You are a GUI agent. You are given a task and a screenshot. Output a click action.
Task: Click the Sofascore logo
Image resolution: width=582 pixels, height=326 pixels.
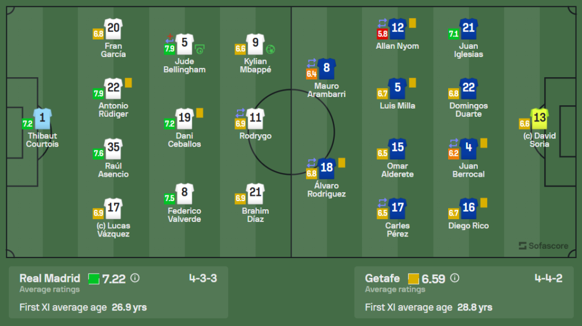click(543, 246)
